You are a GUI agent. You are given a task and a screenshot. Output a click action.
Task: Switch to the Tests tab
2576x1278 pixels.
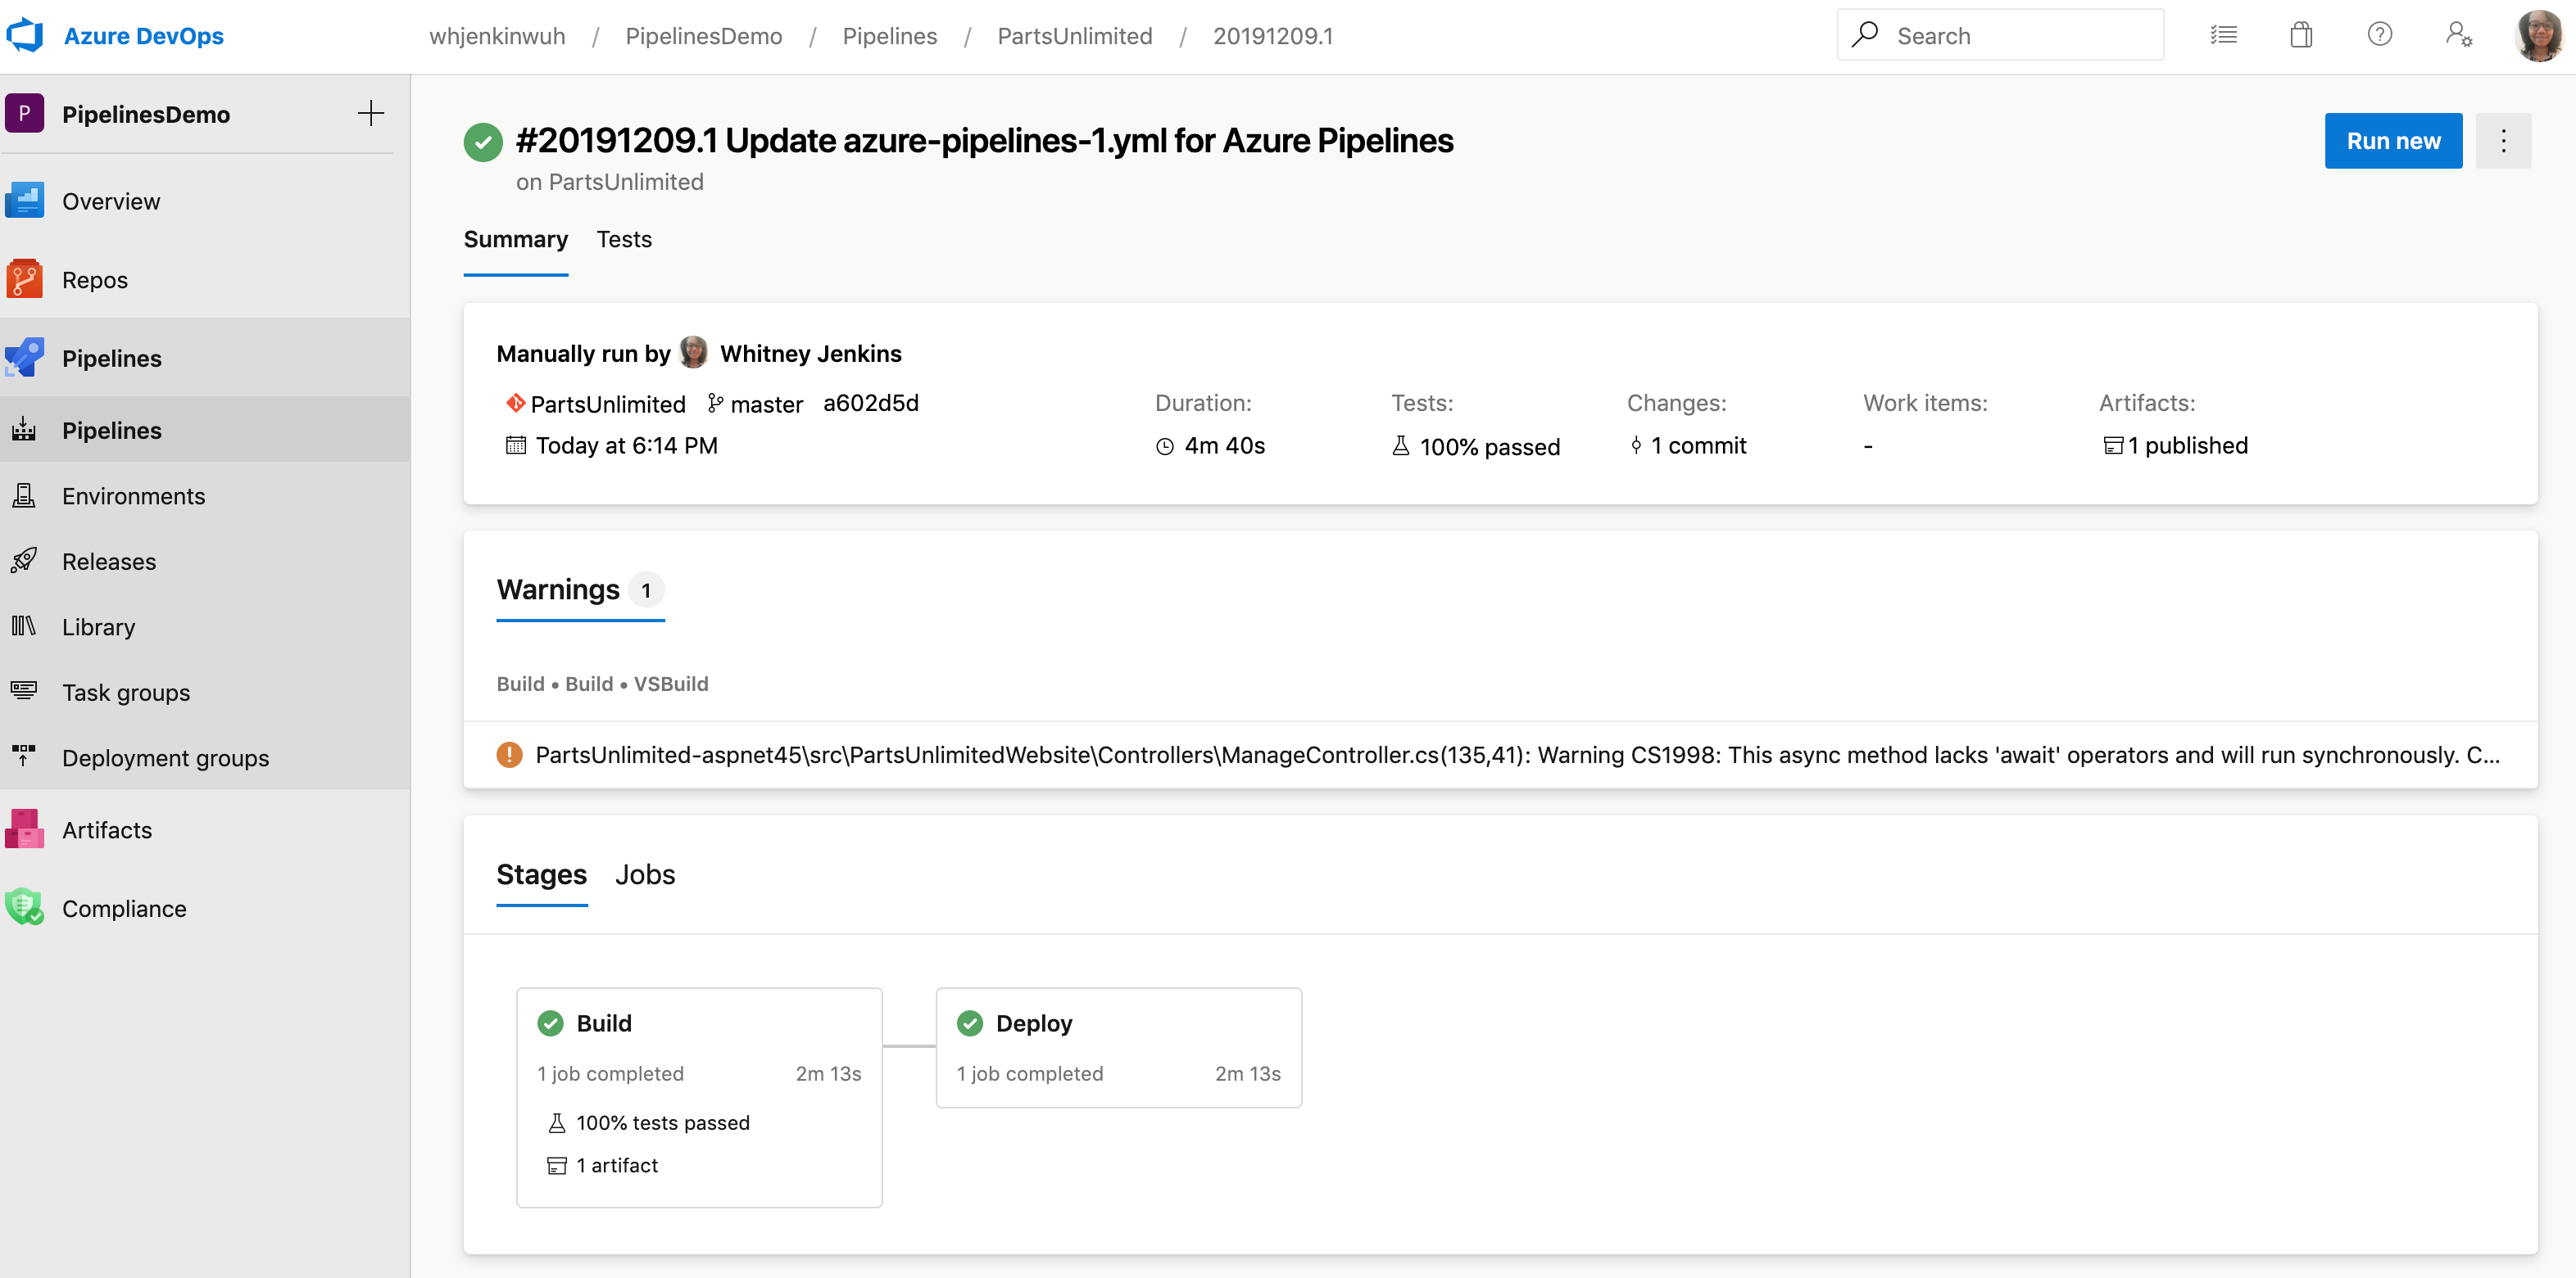(624, 238)
